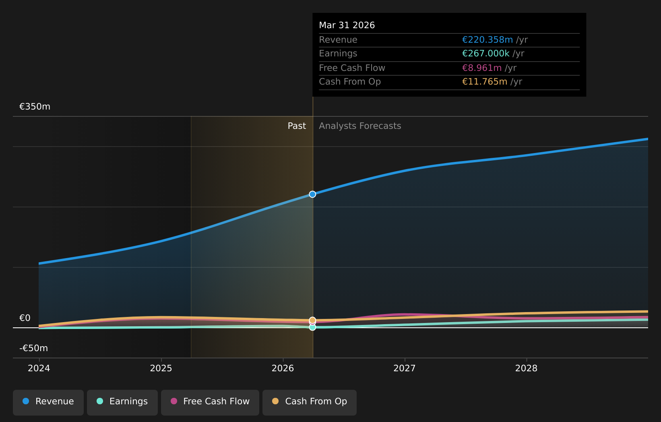Click the orange Cash From Op legend dot
This screenshot has width=661, height=422.
275,401
